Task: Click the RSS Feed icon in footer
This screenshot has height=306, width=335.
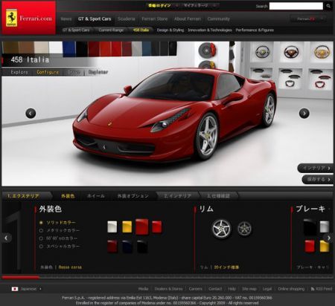Action: click(313, 289)
